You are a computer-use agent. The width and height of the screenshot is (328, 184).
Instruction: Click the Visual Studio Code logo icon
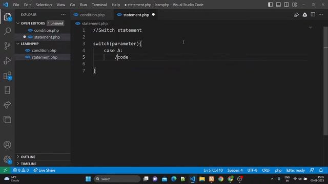(6, 5)
